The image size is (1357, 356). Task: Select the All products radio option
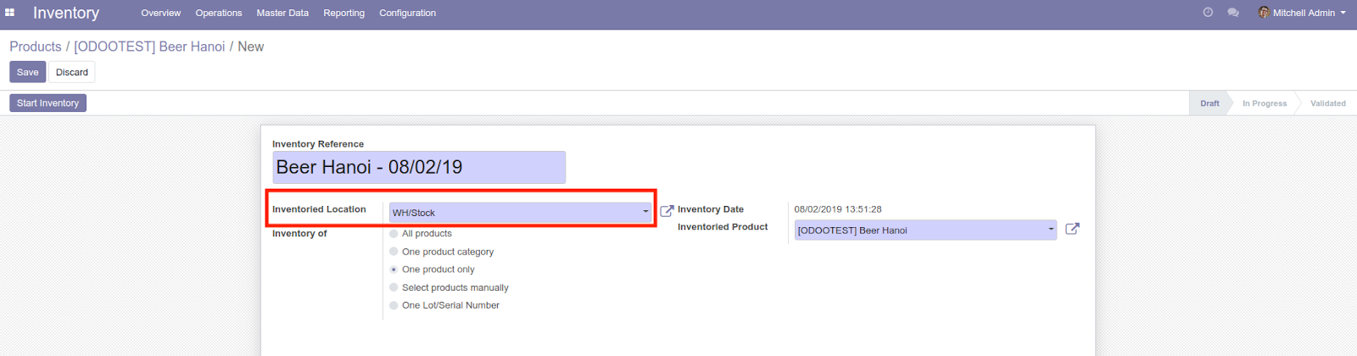(x=394, y=233)
